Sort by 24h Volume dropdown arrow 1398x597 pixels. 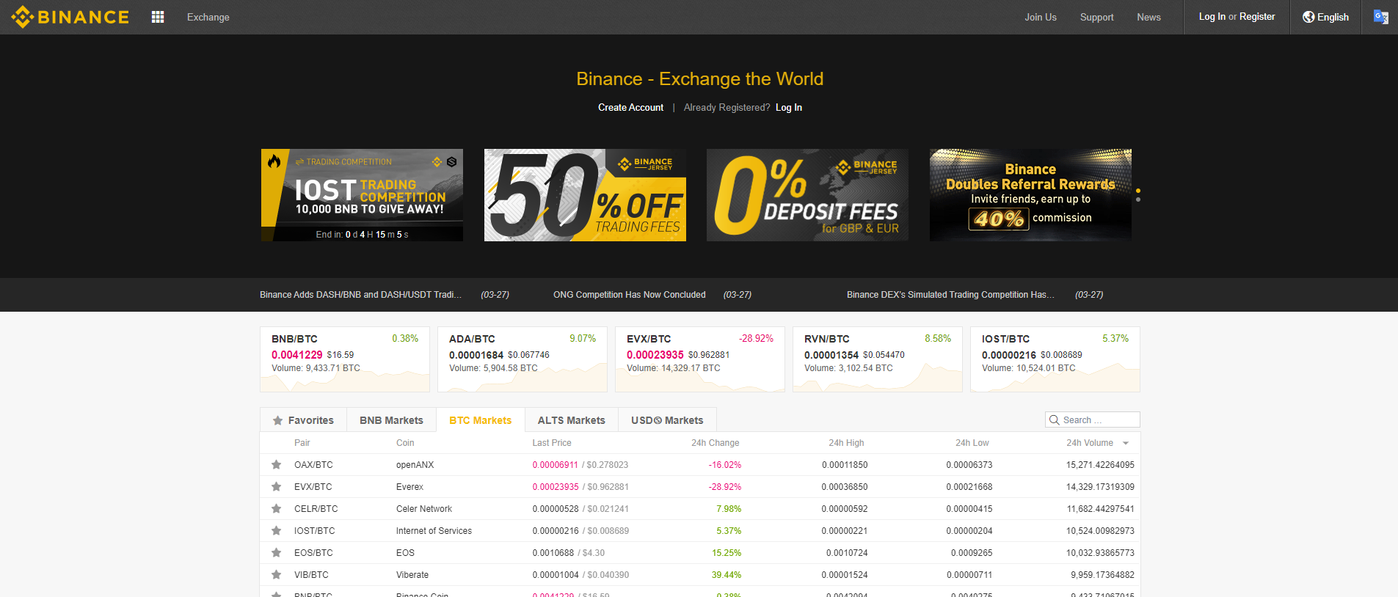click(1126, 443)
